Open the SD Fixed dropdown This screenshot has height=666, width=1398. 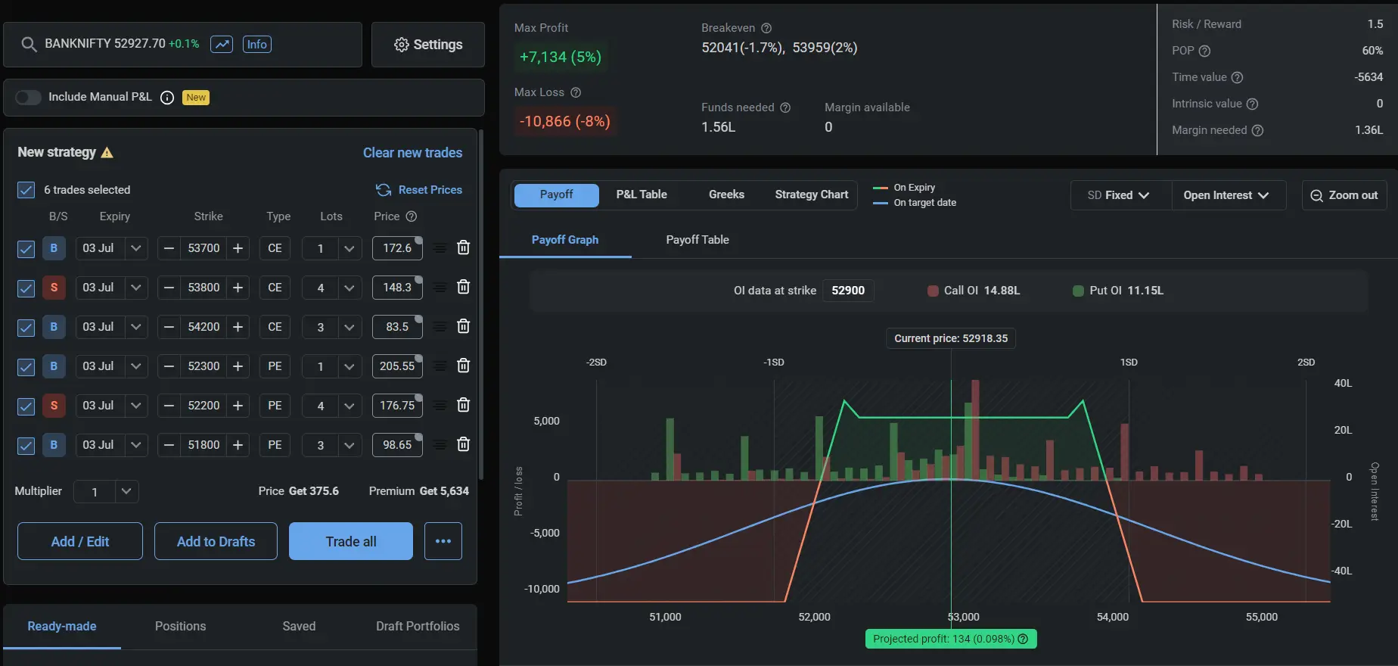pos(1120,195)
